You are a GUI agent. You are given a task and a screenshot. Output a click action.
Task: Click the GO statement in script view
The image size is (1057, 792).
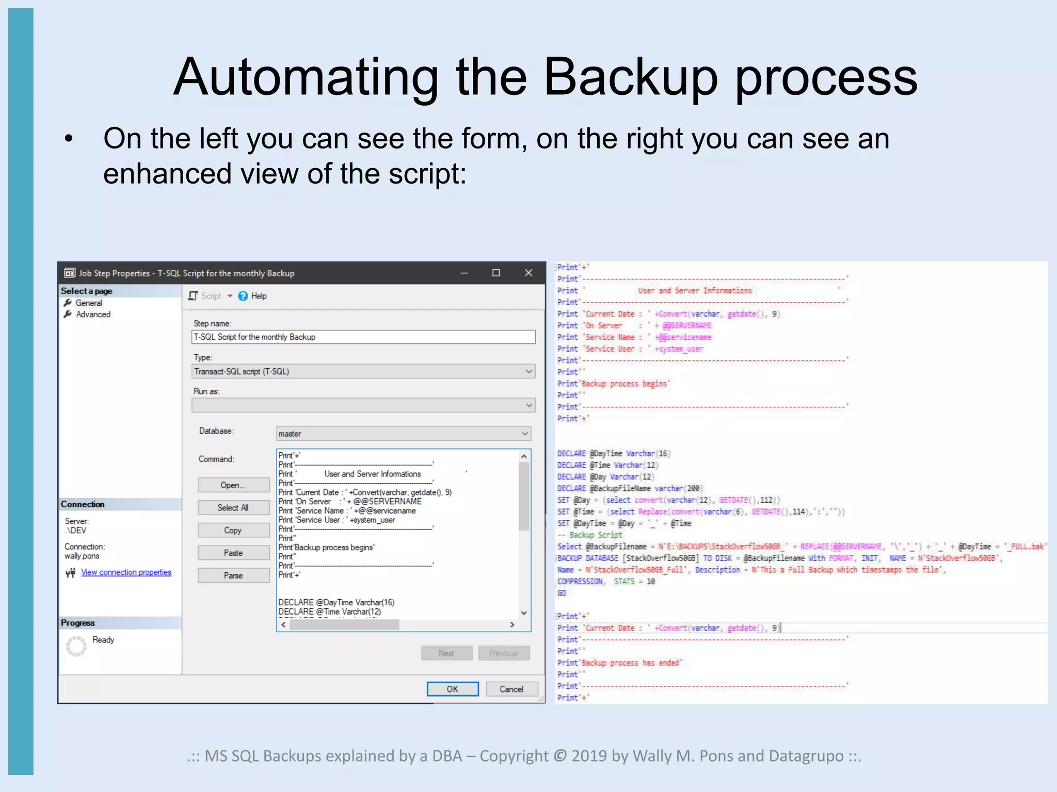point(562,593)
